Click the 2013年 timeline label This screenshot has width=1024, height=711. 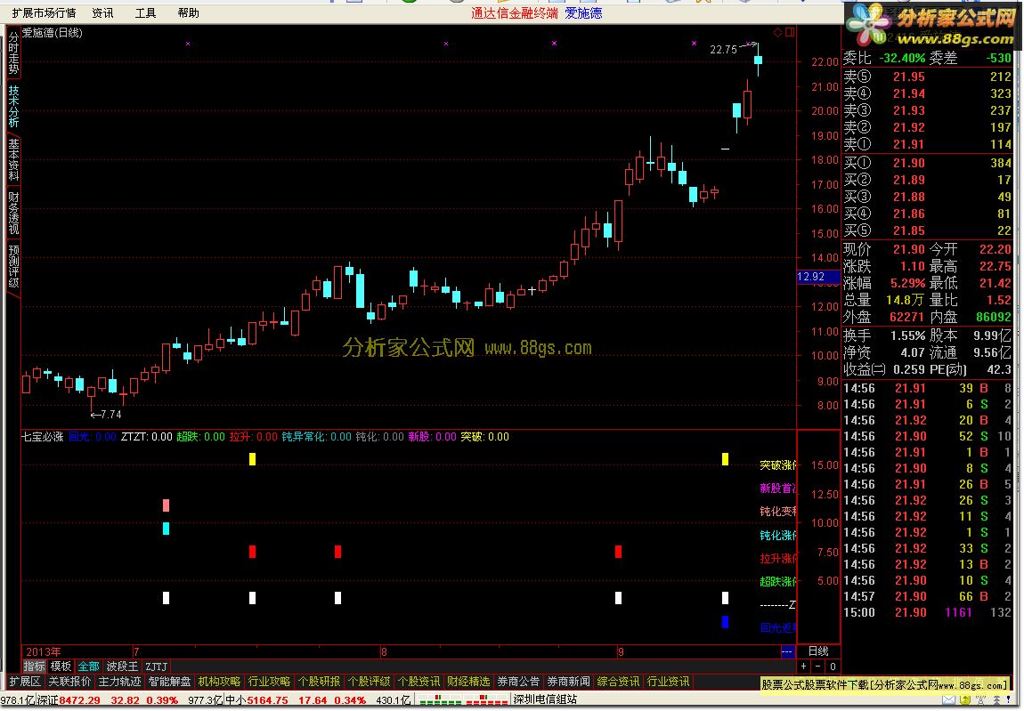pos(43,652)
